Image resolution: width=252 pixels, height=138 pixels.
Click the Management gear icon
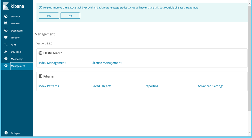[6, 66]
